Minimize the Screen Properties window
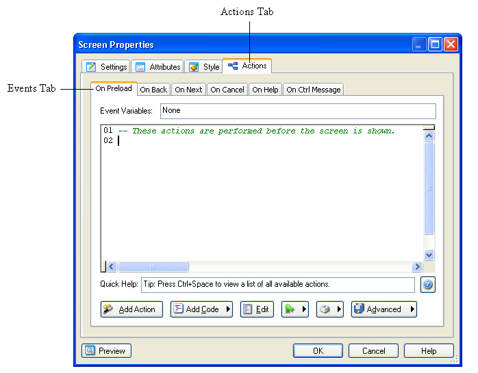This screenshot has width=478, height=373. click(419, 44)
